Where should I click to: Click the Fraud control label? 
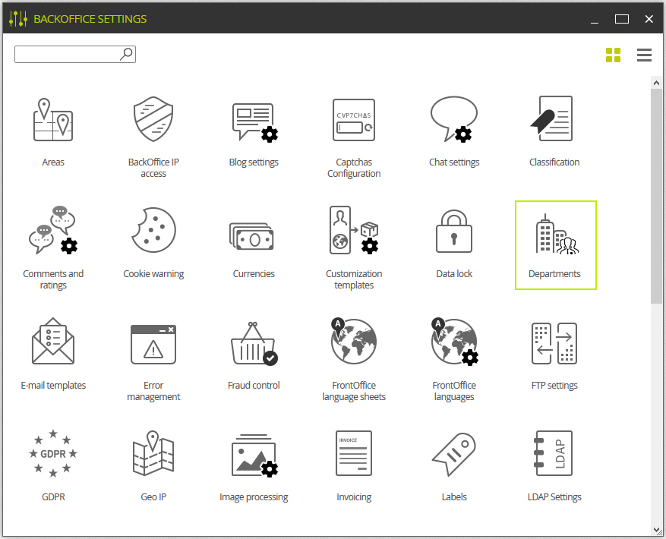(x=254, y=386)
